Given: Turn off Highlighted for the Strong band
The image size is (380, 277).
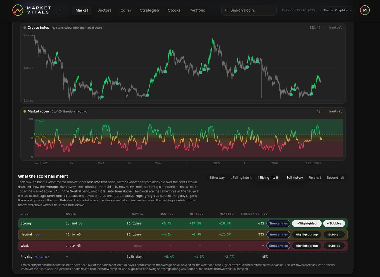Looking at the screenshot, I should point(307,223).
